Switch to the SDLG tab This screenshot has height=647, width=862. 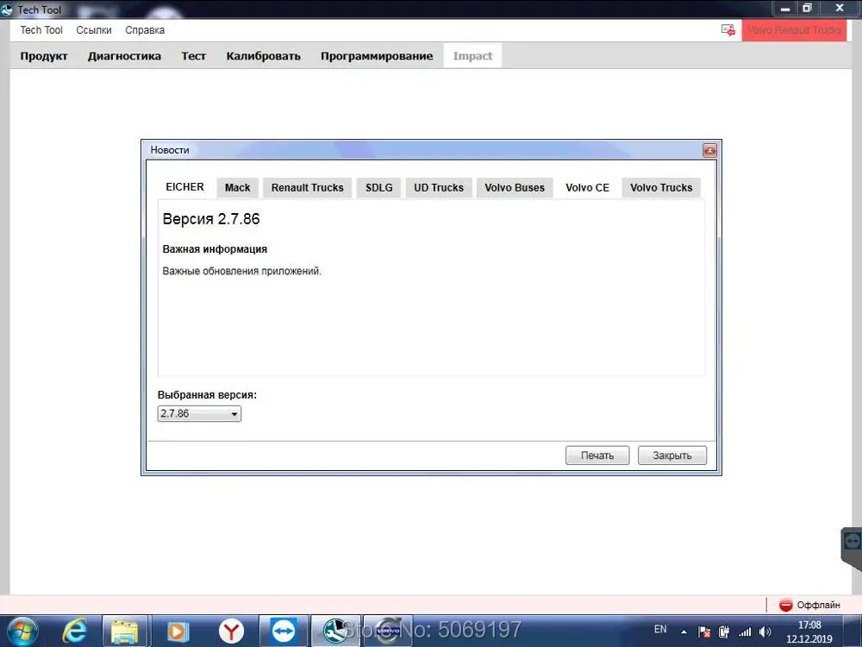378,187
